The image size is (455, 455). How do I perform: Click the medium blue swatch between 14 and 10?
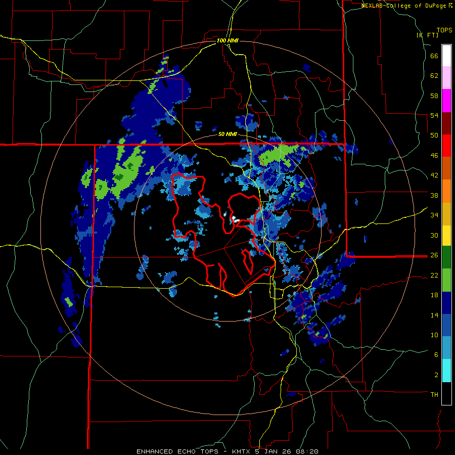coord(446,325)
